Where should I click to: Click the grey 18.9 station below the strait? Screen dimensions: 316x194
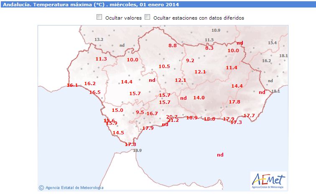[138, 150]
